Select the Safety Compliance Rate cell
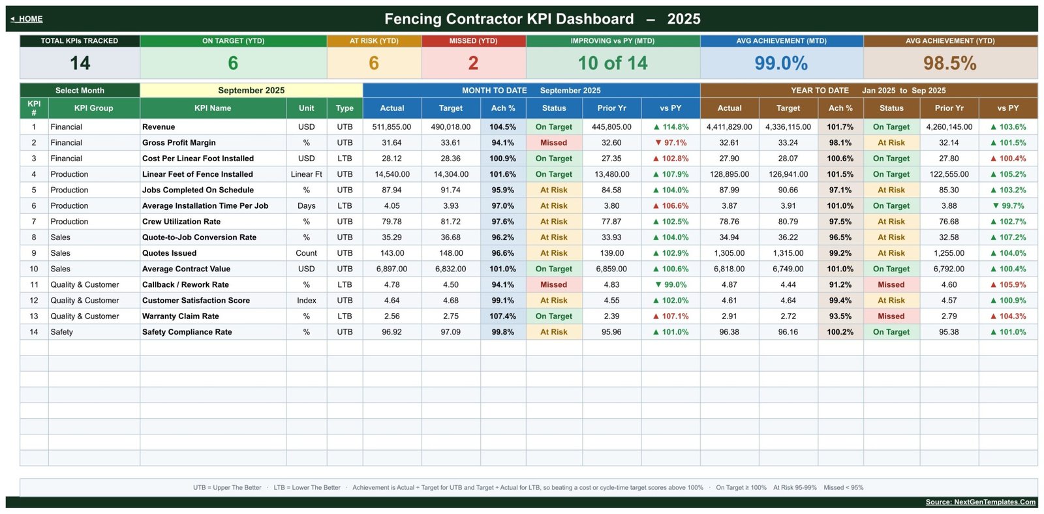The width and height of the screenshot is (1044, 514). (213, 332)
